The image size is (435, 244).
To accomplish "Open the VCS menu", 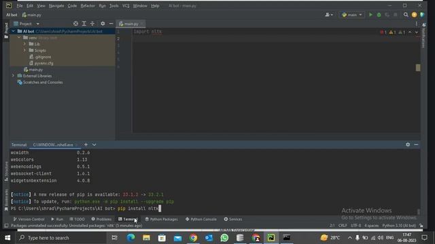I will pos(126,6).
